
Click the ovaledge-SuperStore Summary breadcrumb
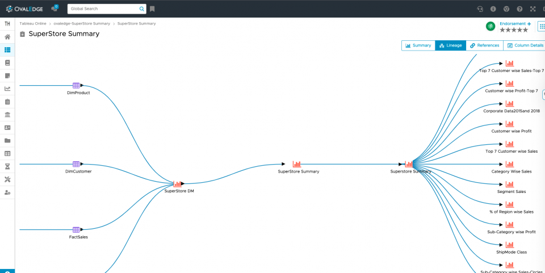point(82,24)
